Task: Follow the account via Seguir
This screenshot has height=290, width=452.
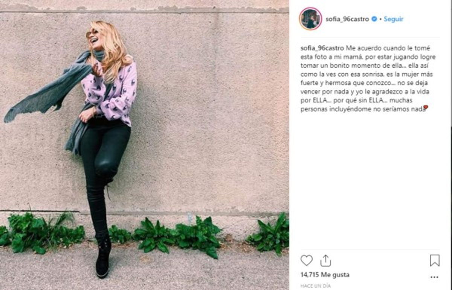Action: [x=394, y=19]
